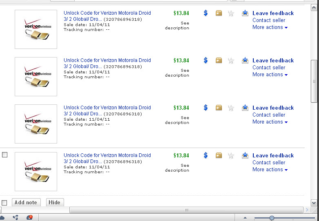The width and height of the screenshot is (319, 221).
Task: Tick the checkbox beside the fourth Verizon listing
Action: tap(4, 155)
